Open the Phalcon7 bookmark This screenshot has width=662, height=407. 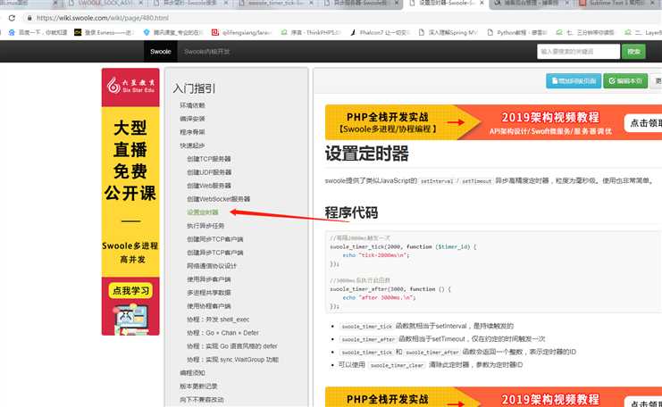coord(380,32)
